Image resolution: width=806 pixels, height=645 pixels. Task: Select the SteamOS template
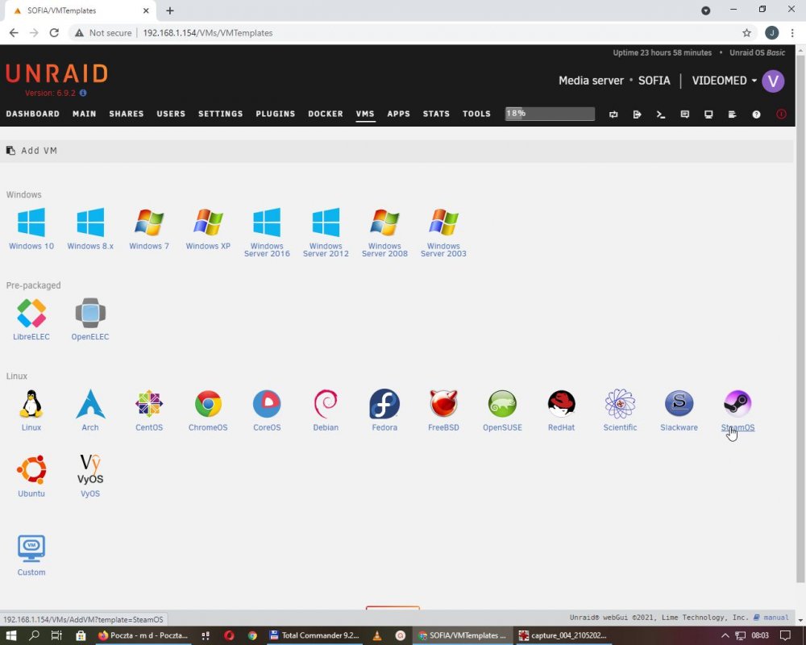(x=737, y=410)
